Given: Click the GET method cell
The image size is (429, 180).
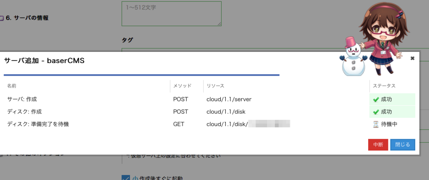Looking at the screenshot, I should click(178, 124).
